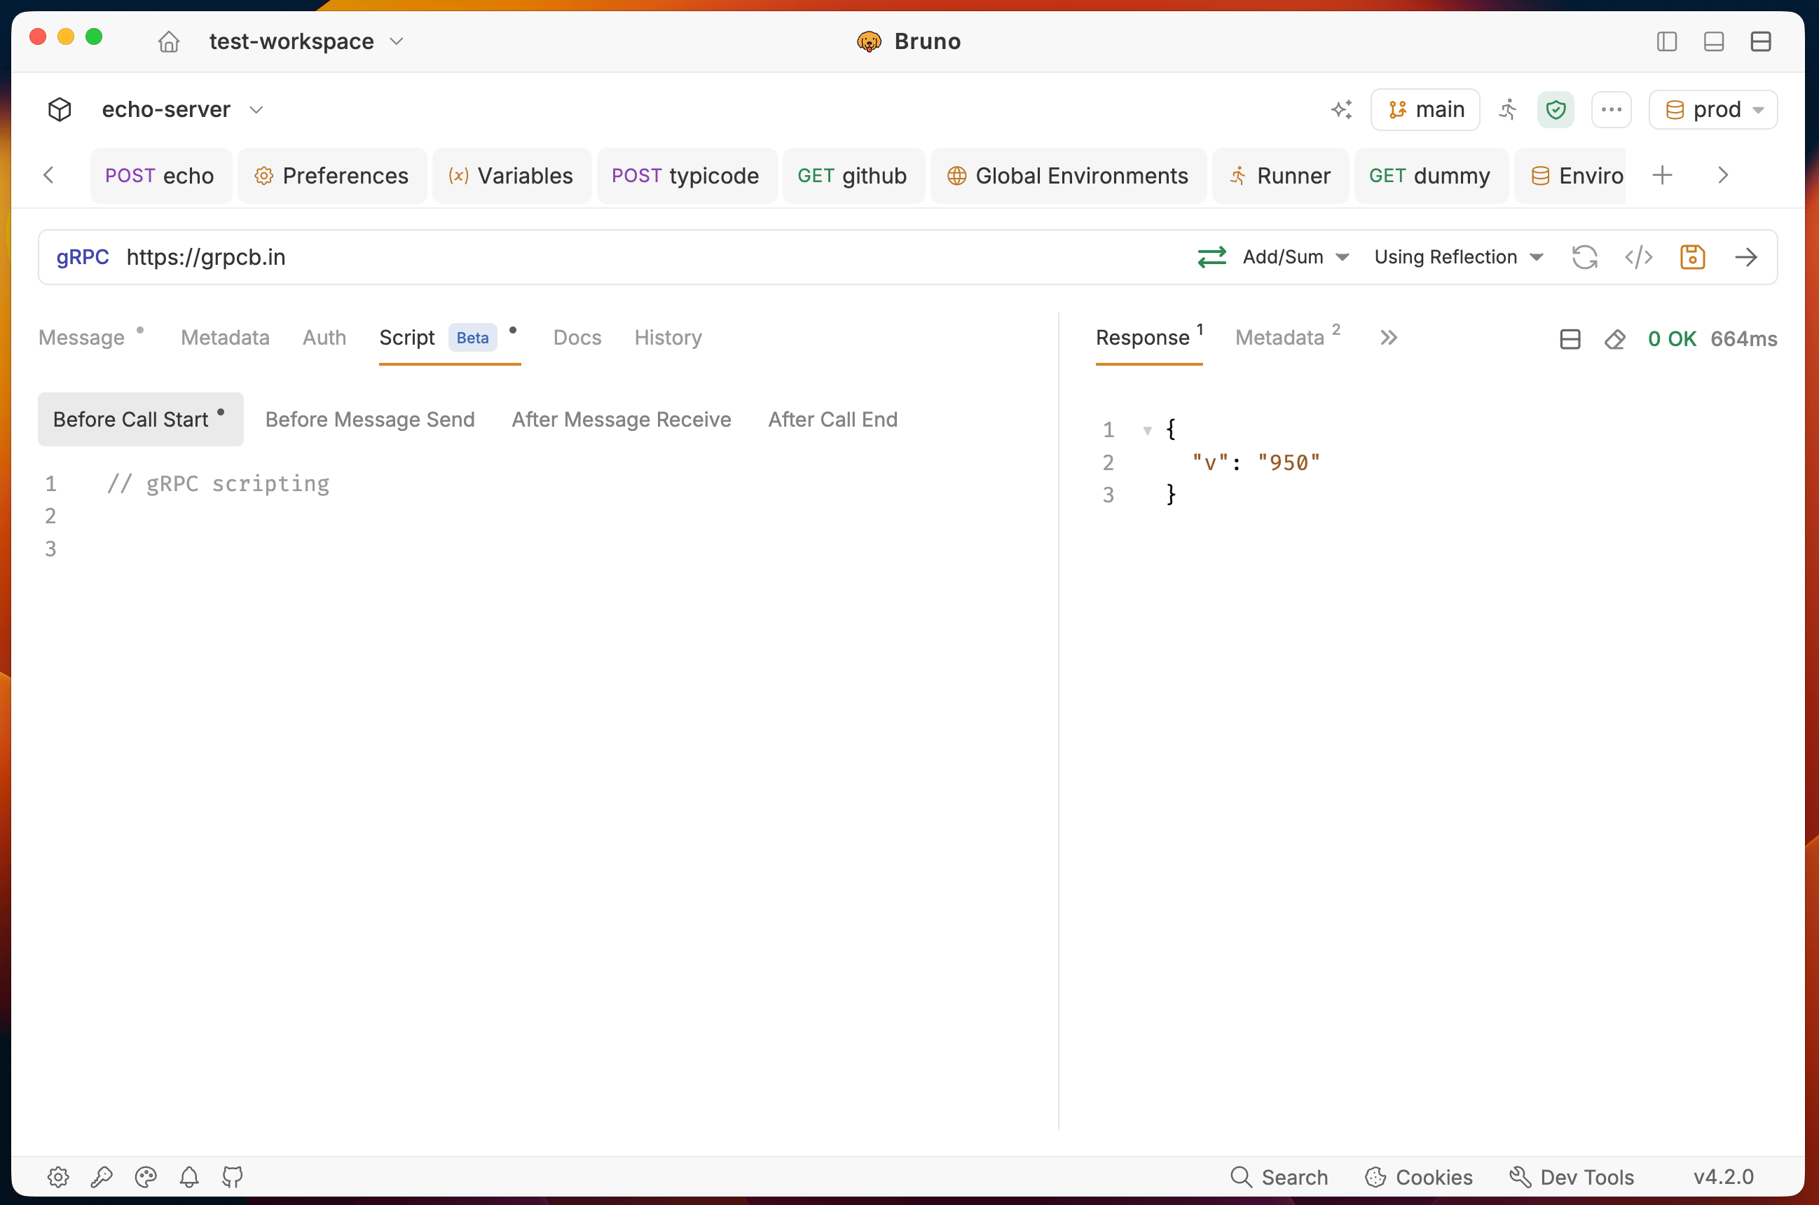Viewport: 1819px width, 1205px height.
Task: Show more response tabs double chevron
Action: [x=1388, y=338]
